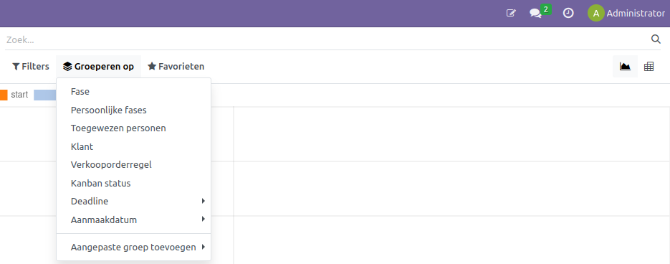The height and width of the screenshot is (264, 670).
Task: Switch to graph view icon
Action: coord(625,66)
